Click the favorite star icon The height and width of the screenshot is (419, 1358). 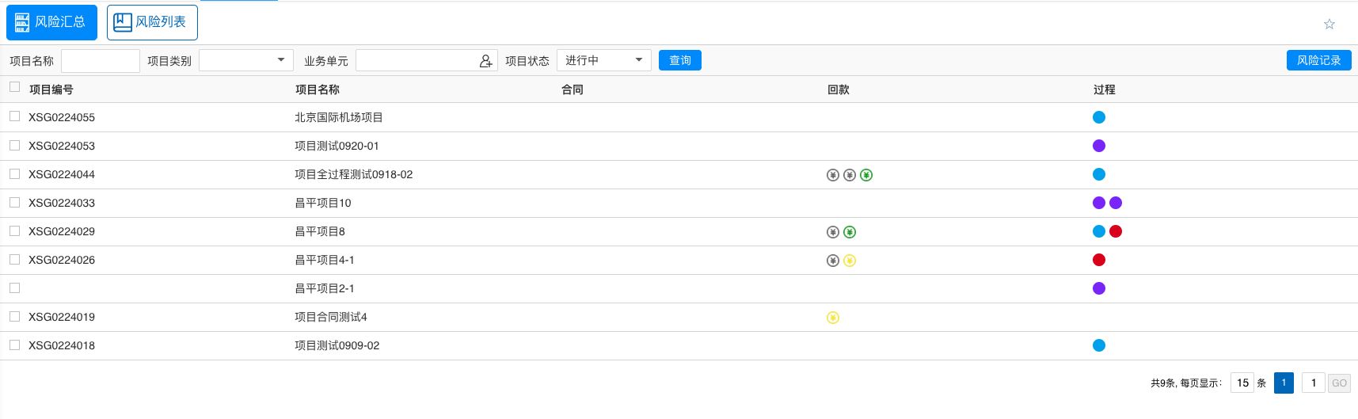point(1329,25)
